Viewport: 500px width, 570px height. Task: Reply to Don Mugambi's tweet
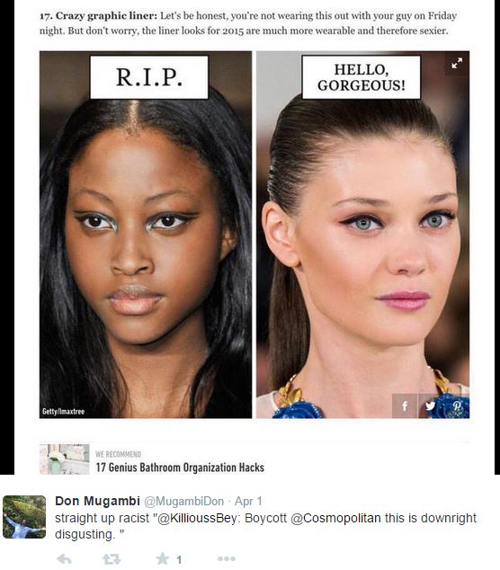pyautogui.click(x=65, y=558)
